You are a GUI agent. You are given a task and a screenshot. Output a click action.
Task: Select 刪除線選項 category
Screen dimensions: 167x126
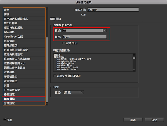tap(24, 45)
